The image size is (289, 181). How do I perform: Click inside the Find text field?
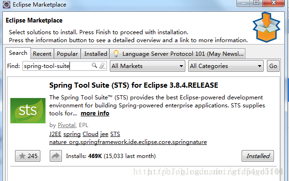pyautogui.click(x=57, y=66)
